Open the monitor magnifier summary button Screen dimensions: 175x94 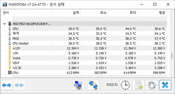(x=78, y=85)
